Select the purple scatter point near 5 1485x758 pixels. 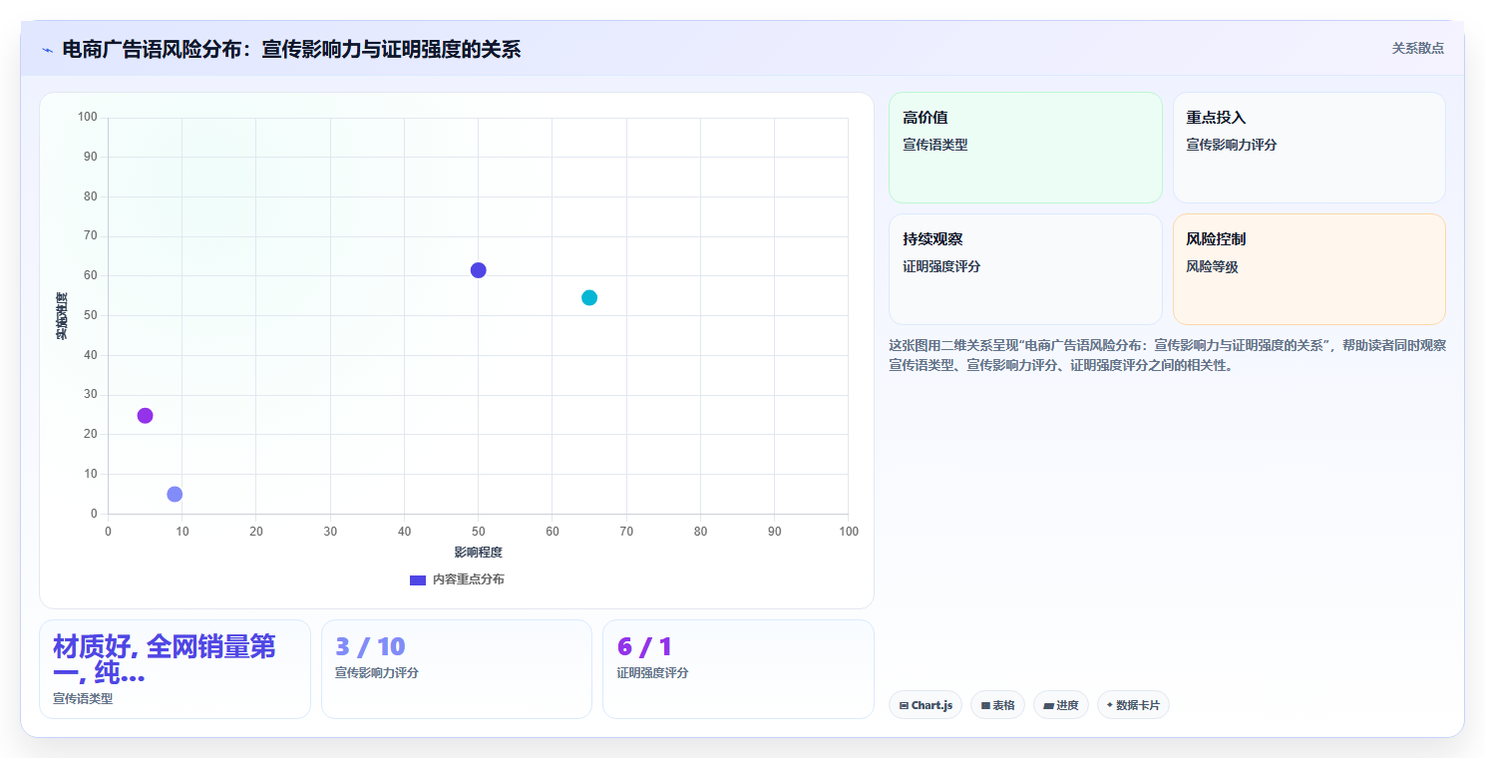point(145,415)
